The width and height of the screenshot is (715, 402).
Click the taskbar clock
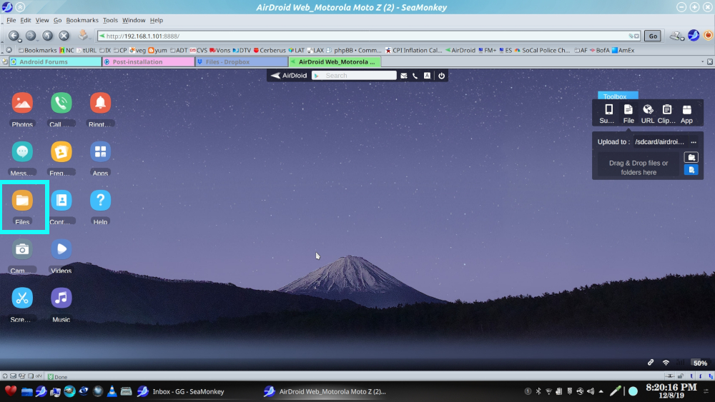671,391
